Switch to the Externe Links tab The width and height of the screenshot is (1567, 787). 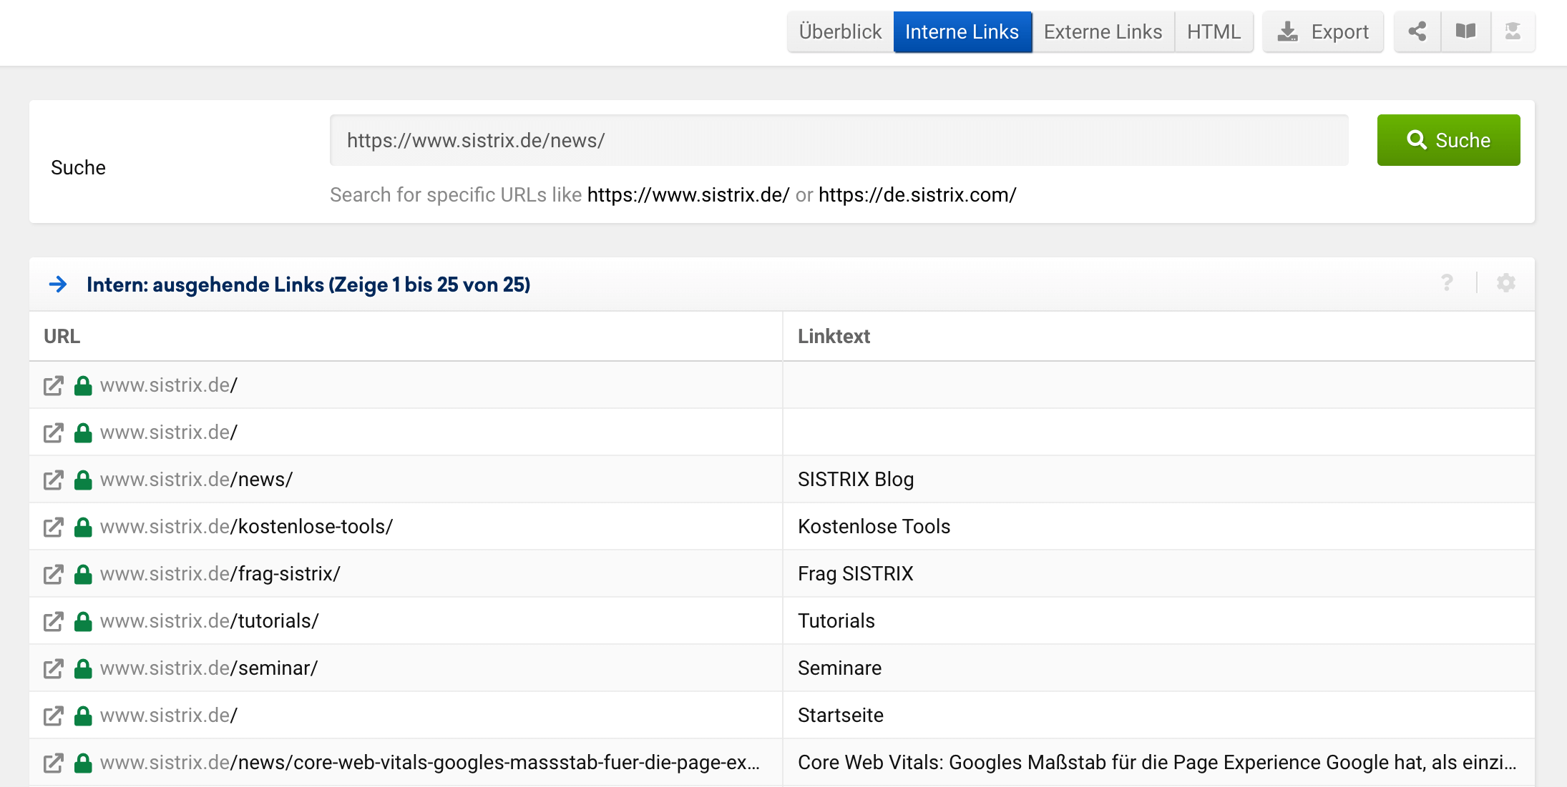pos(1103,31)
